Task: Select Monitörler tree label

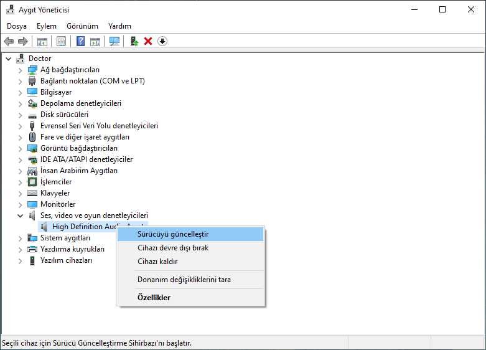Action: point(58,204)
